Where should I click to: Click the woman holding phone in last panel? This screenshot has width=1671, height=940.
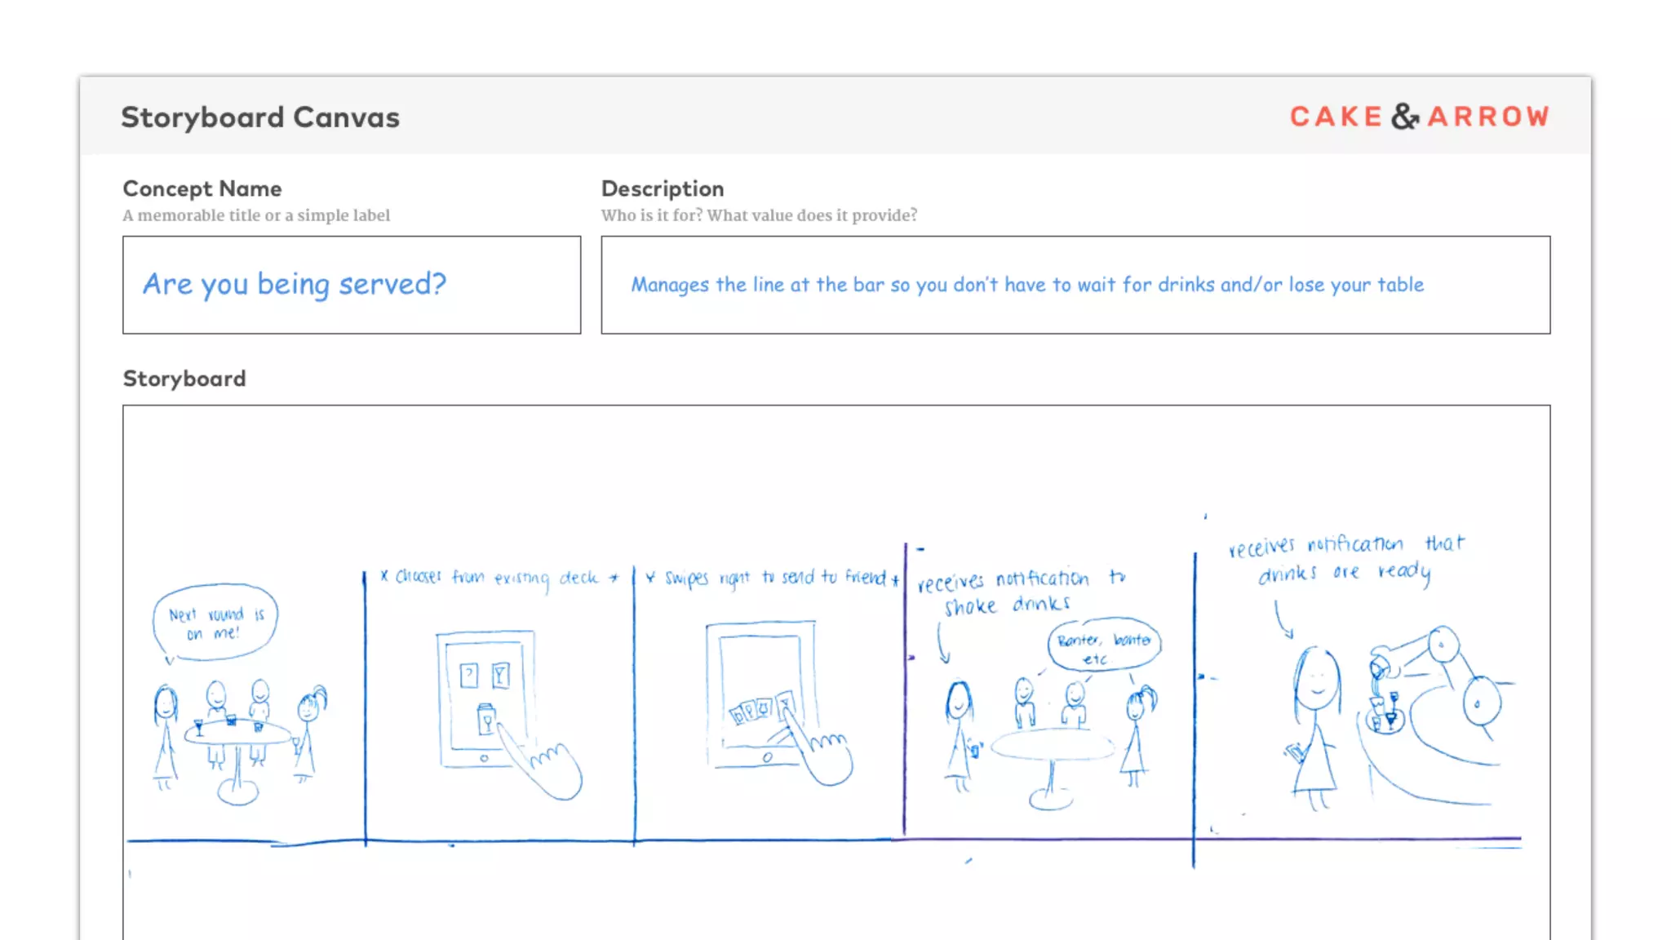(x=1314, y=726)
